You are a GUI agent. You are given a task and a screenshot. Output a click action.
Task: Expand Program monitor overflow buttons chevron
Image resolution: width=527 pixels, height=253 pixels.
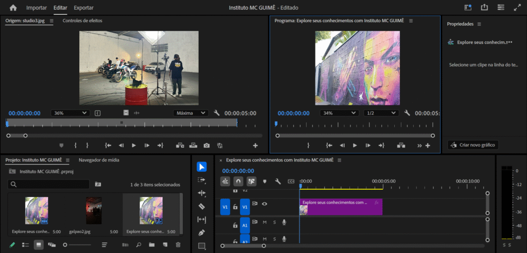pos(419,146)
